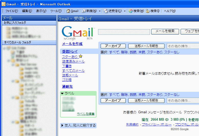Focus the Gmail search input field

pos(124,32)
